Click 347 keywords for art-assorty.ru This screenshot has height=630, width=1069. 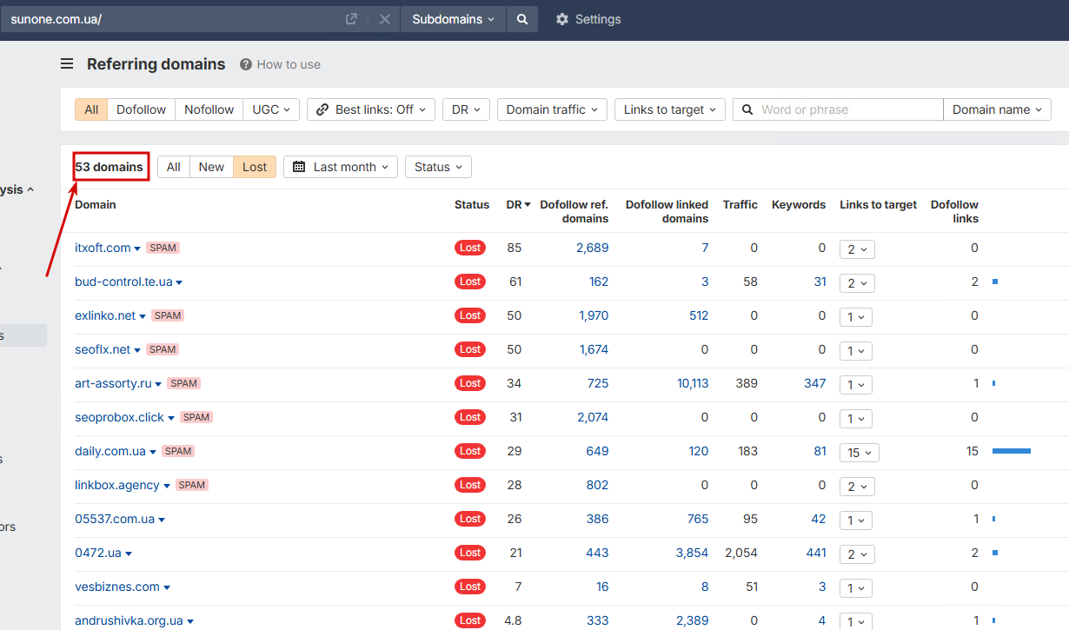[815, 383]
